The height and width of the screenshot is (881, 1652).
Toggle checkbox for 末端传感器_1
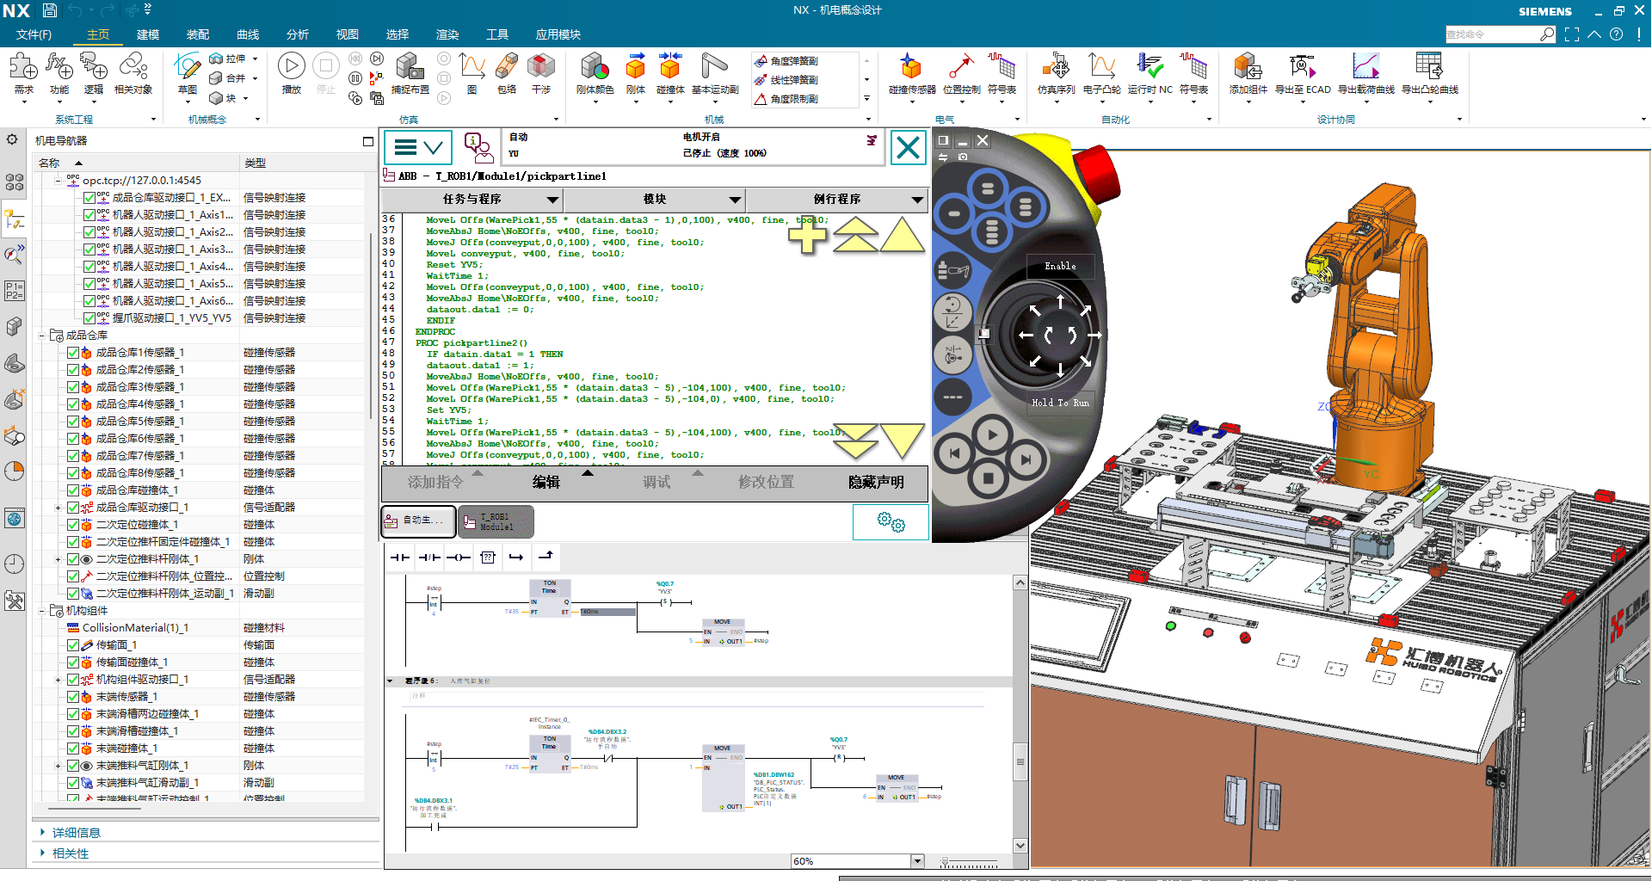(73, 697)
